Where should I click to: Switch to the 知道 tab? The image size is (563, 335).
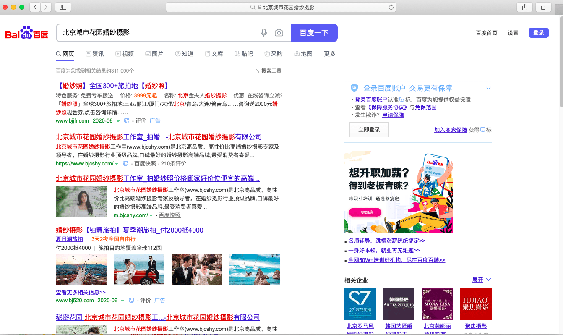(184, 54)
